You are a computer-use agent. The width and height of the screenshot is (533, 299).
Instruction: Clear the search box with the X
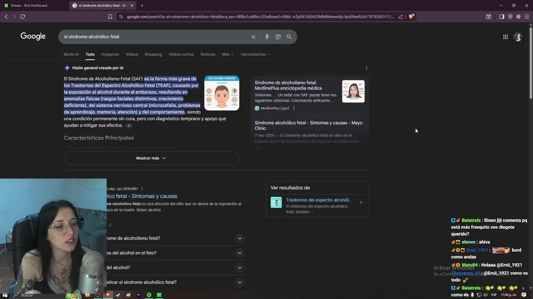tap(253, 37)
